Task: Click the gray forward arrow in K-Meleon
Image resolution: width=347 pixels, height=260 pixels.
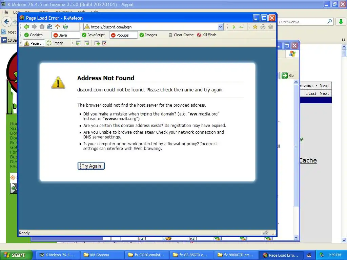Action: click(34, 27)
